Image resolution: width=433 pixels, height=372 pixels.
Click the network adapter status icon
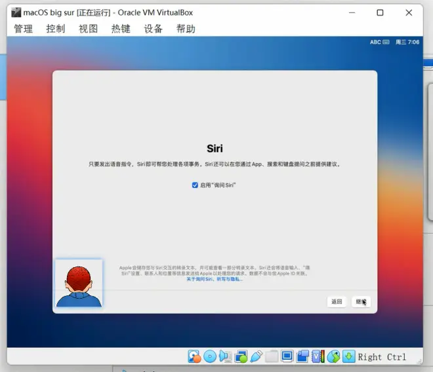(241, 356)
